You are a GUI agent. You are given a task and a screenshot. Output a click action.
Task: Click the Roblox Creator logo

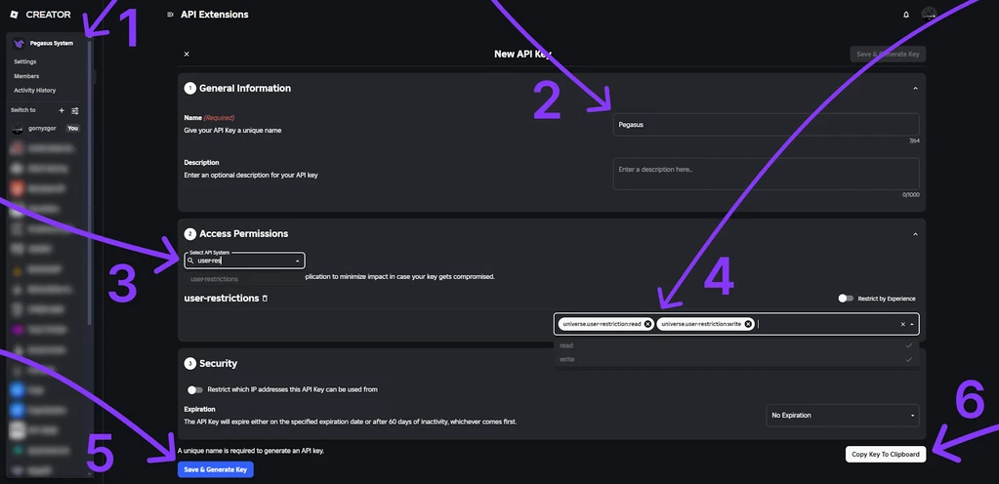pyautogui.click(x=15, y=15)
